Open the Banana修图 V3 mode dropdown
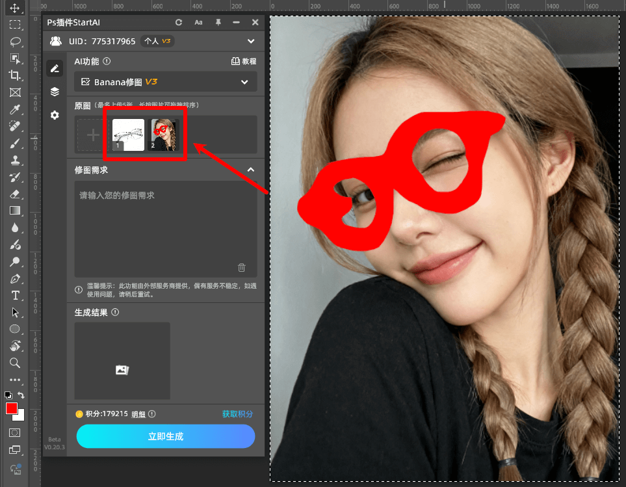 (166, 82)
